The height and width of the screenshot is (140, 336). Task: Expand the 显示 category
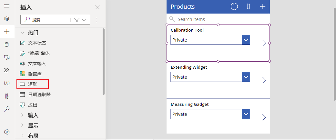click(x=22, y=125)
